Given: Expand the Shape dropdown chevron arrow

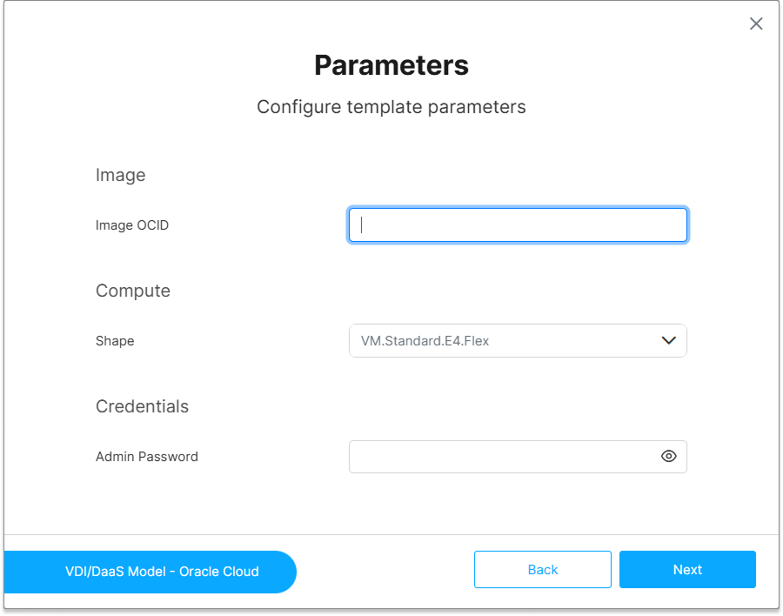Looking at the screenshot, I should [669, 341].
